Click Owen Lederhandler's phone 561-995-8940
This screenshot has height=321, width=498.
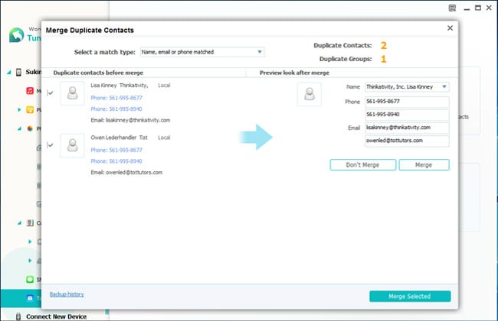[x=116, y=161]
